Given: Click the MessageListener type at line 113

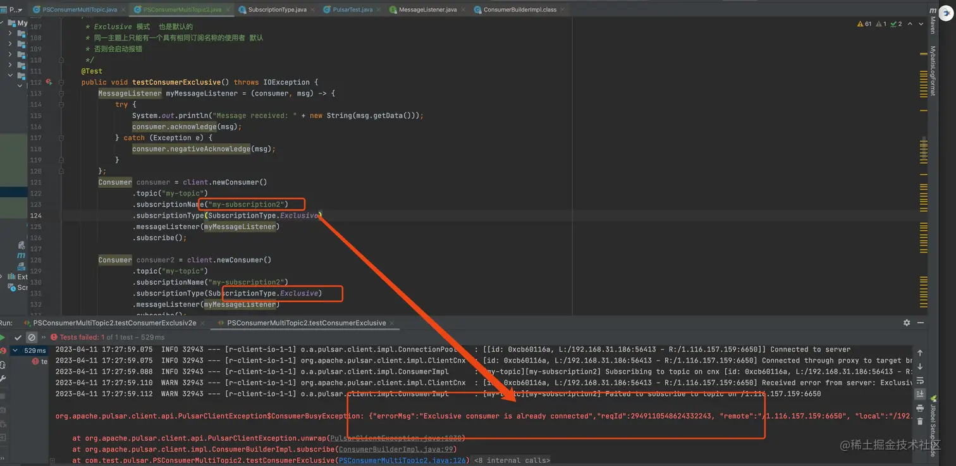Looking at the screenshot, I should point(130,94).
